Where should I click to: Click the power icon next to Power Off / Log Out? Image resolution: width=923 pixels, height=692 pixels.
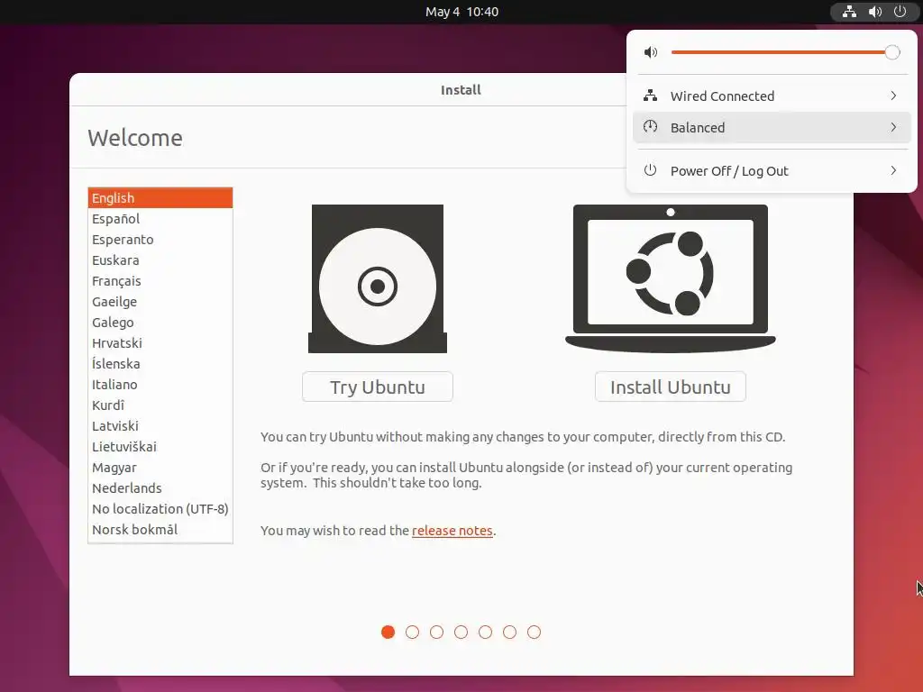coord(651,170)
